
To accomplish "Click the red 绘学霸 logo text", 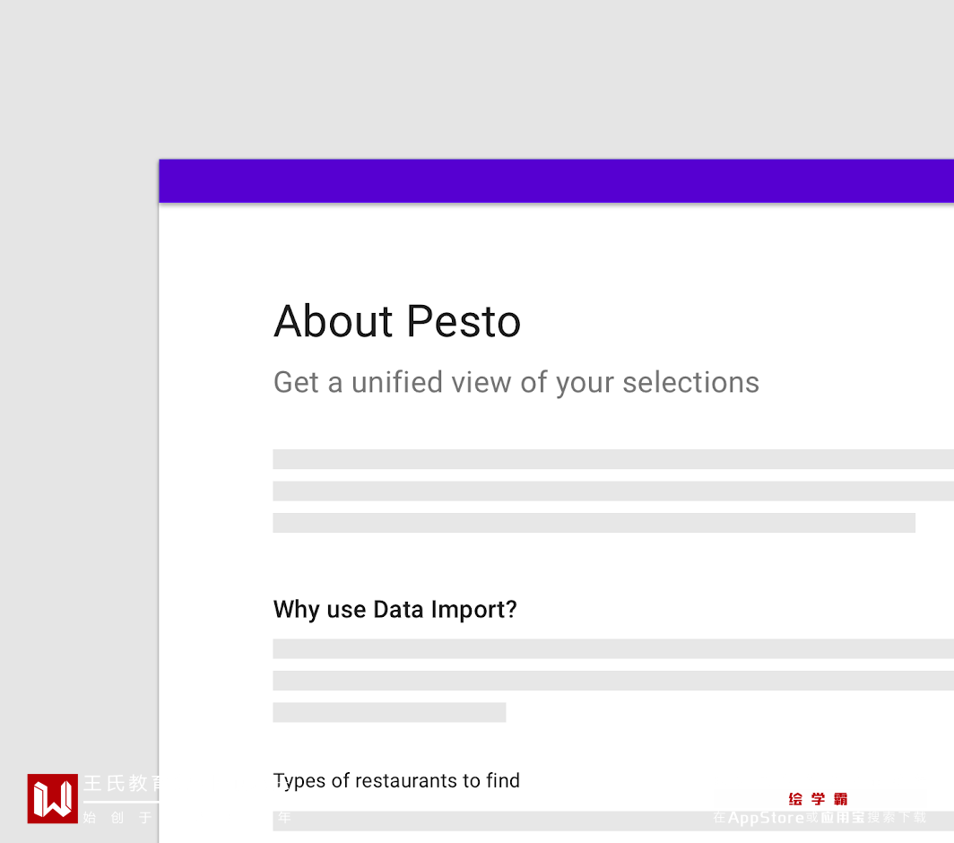I will click(x=818, y=799).
